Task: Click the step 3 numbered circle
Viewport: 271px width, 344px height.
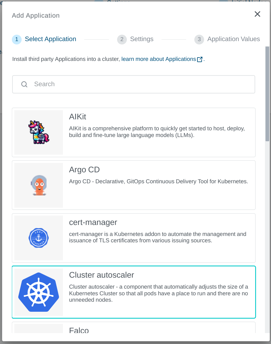Action: tap(199, 39)
